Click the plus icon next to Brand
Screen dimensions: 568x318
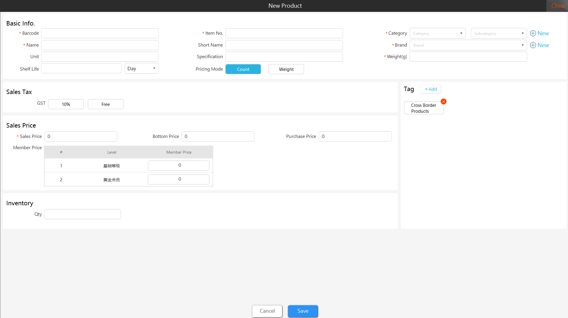coord(533,45)
